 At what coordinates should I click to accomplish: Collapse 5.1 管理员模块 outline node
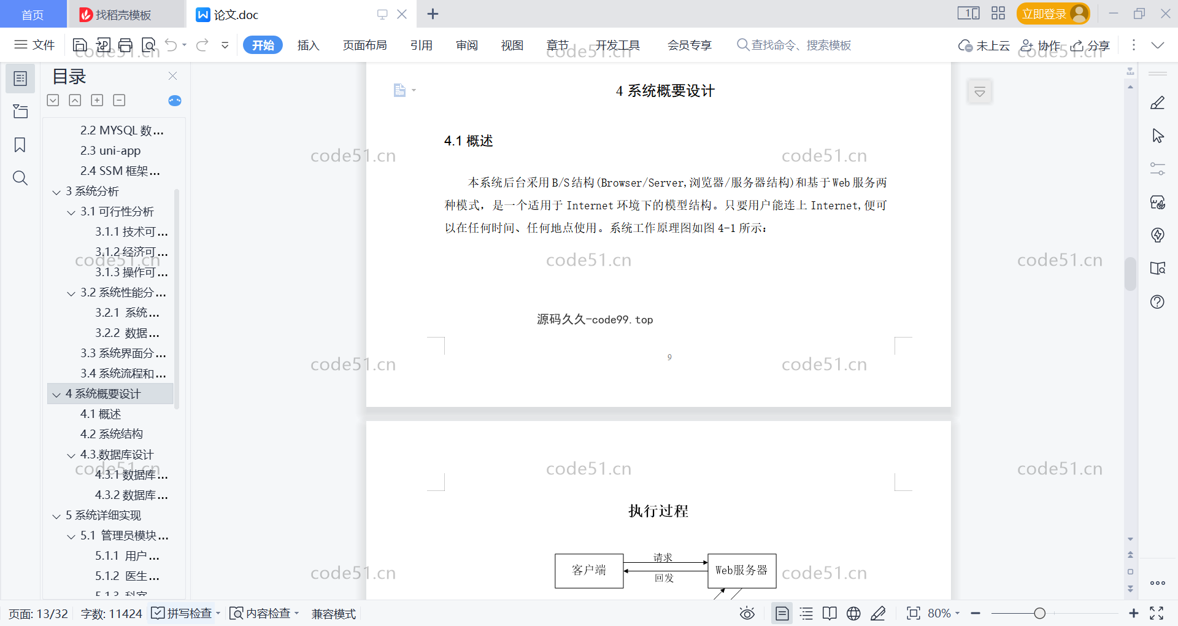point(71,536)
